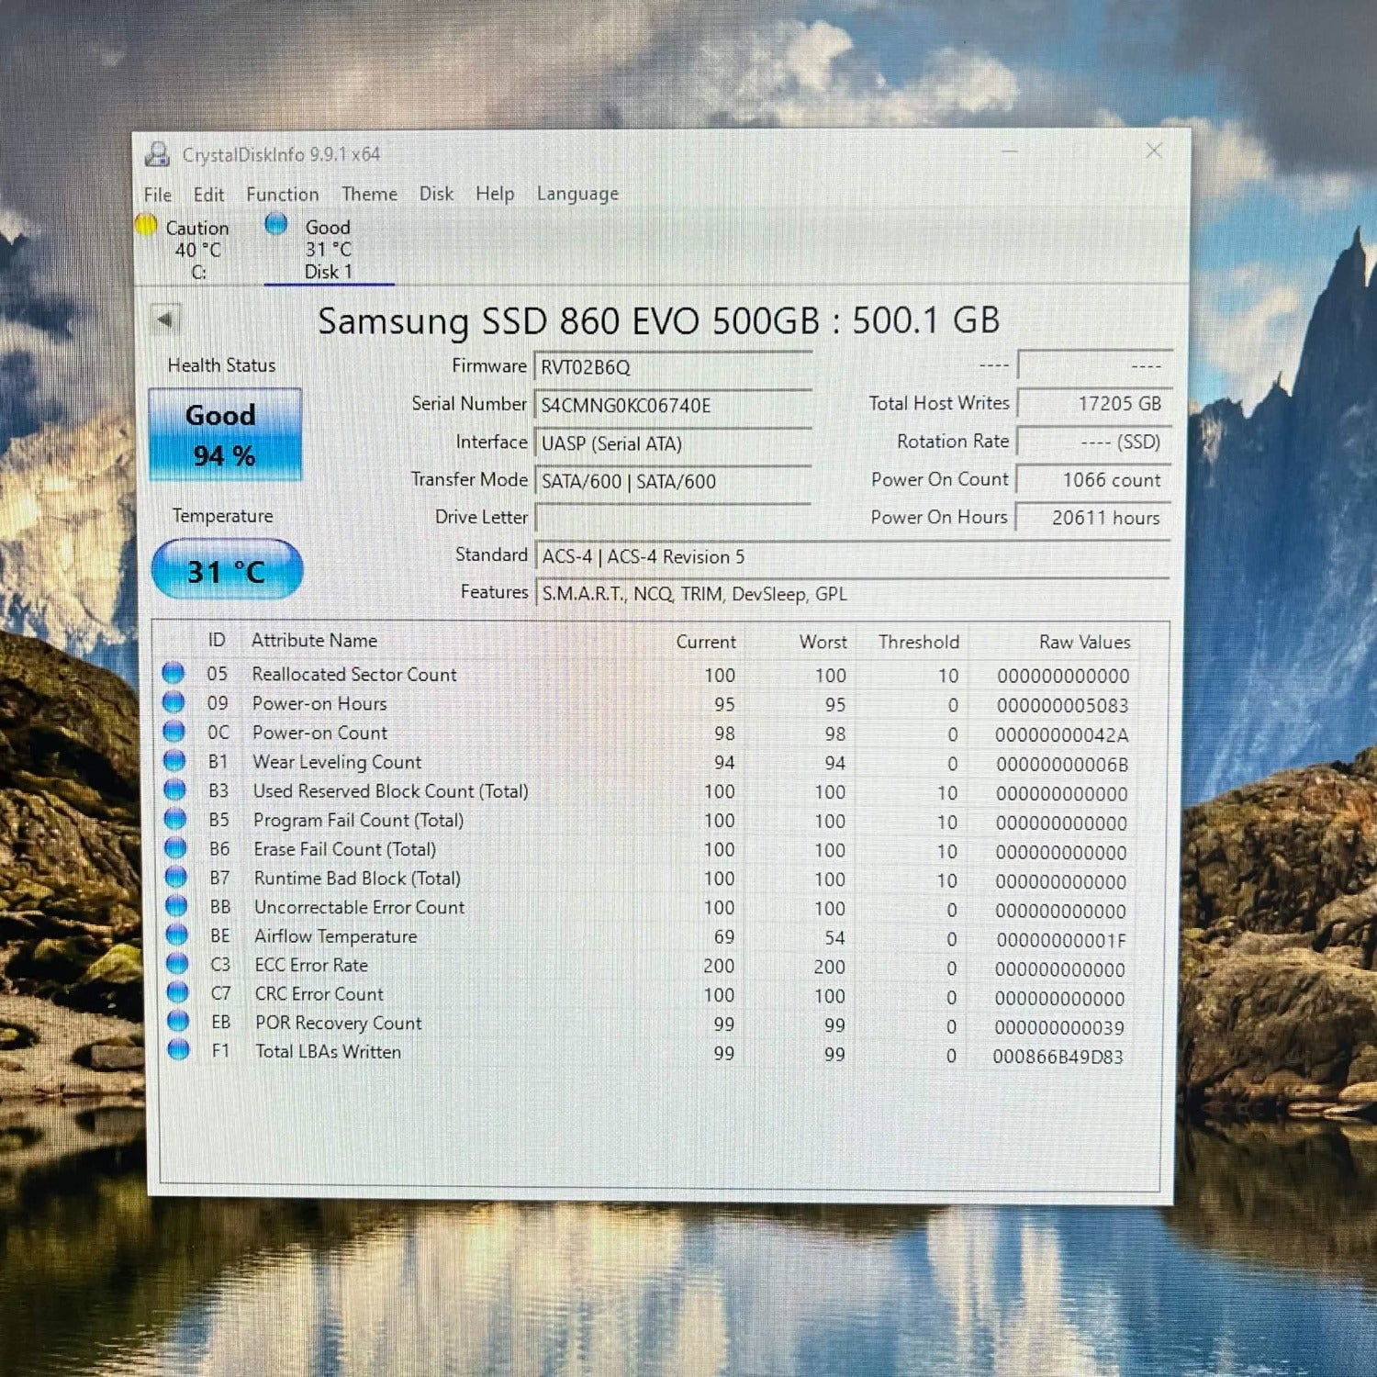Click the Good 94 % health status button
The width and height of the screenshot is (1377, 1377).
(x=225, y=435)
